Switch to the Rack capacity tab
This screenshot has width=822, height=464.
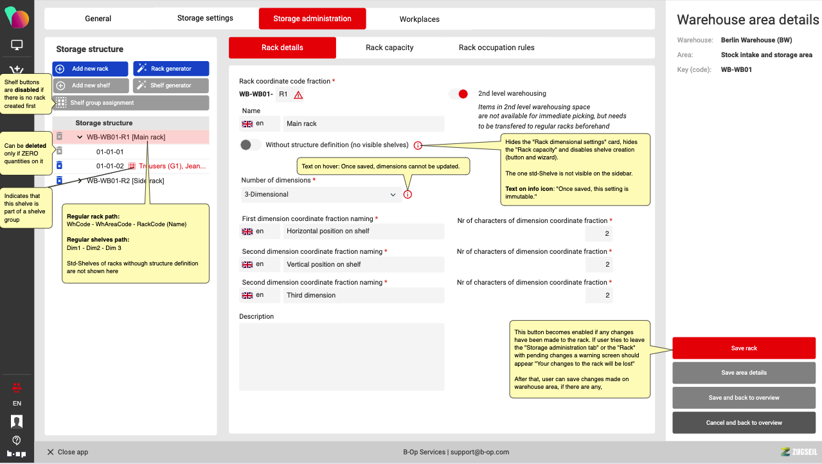click(x=389, y=48)
